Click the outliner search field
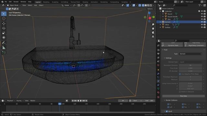This screenshot has height=116, width=207. point(180,5)
